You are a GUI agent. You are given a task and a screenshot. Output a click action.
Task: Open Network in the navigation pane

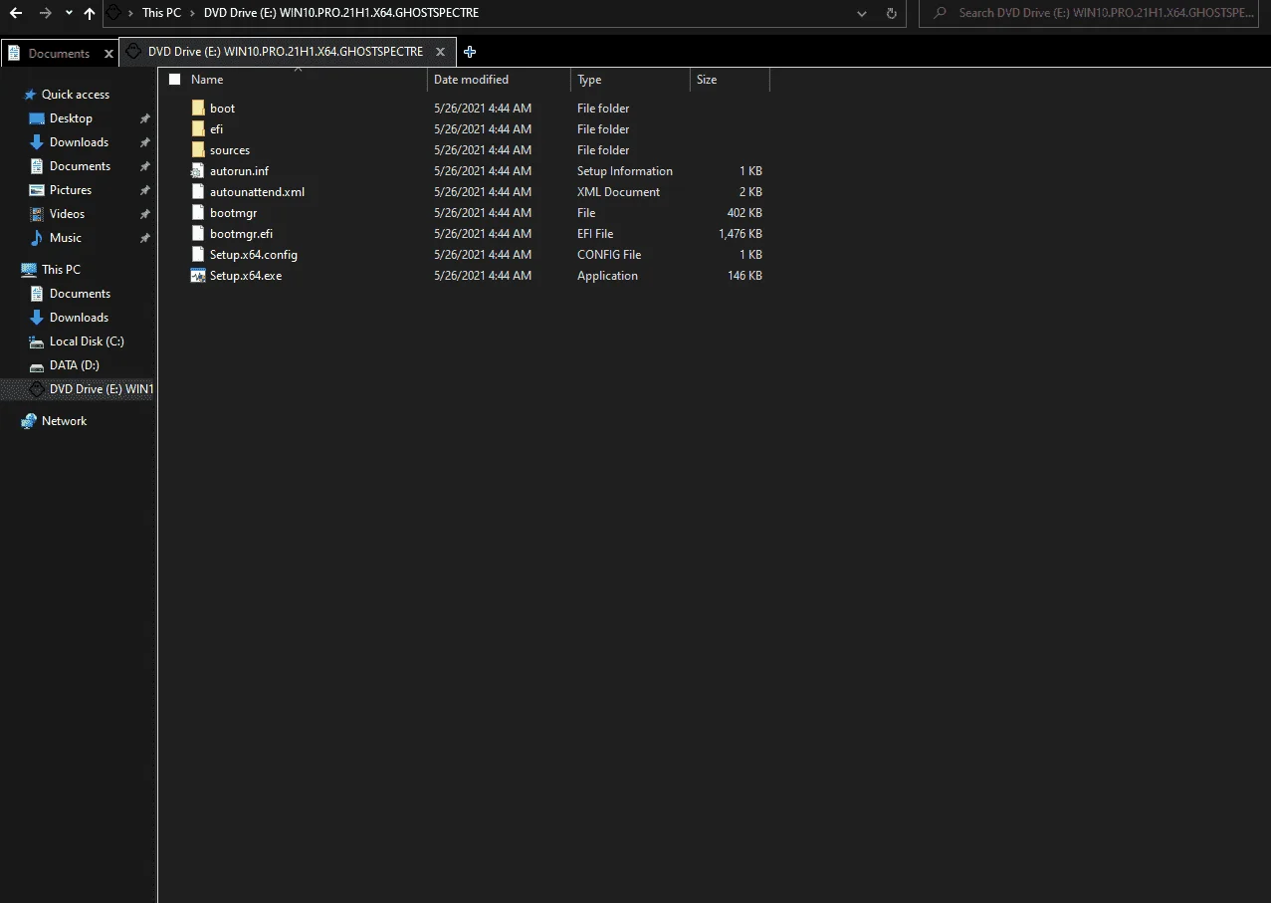pos(64,421)
